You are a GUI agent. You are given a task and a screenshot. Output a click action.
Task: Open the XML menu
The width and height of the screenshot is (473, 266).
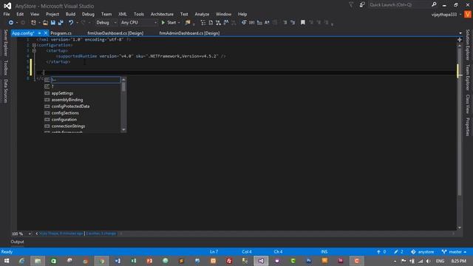coord(123,14)
